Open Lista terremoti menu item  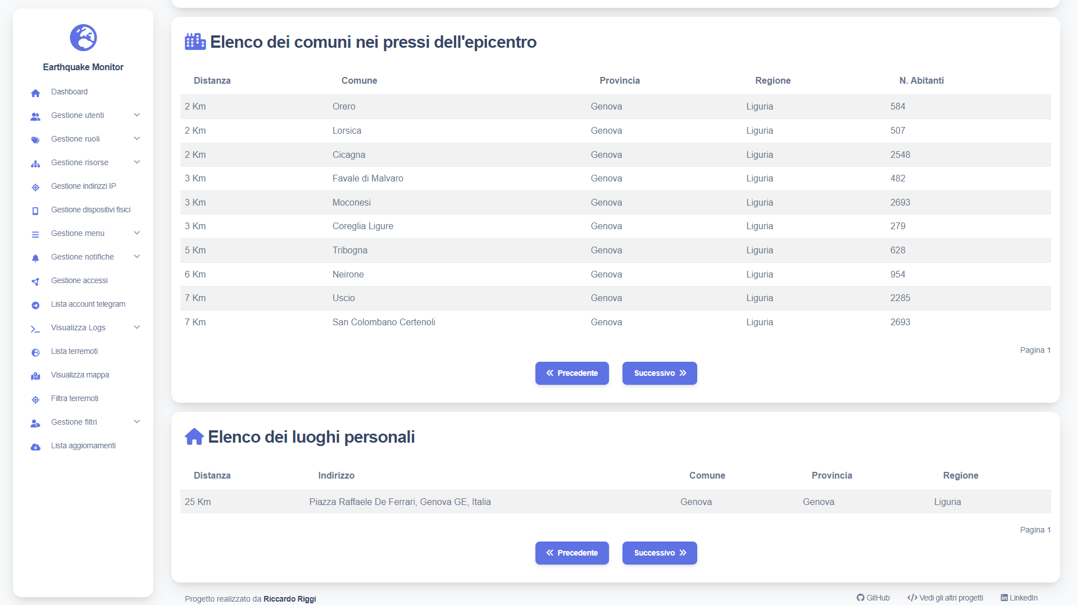tap(74, 351)
